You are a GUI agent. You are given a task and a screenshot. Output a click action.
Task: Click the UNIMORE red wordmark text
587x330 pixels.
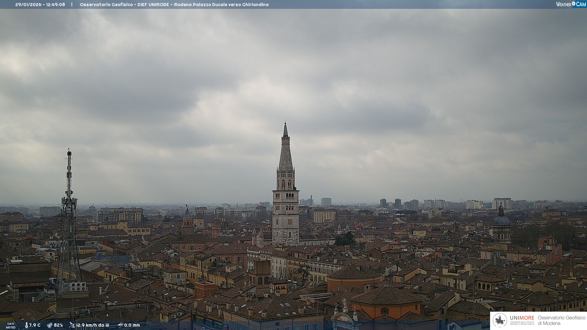522,318
